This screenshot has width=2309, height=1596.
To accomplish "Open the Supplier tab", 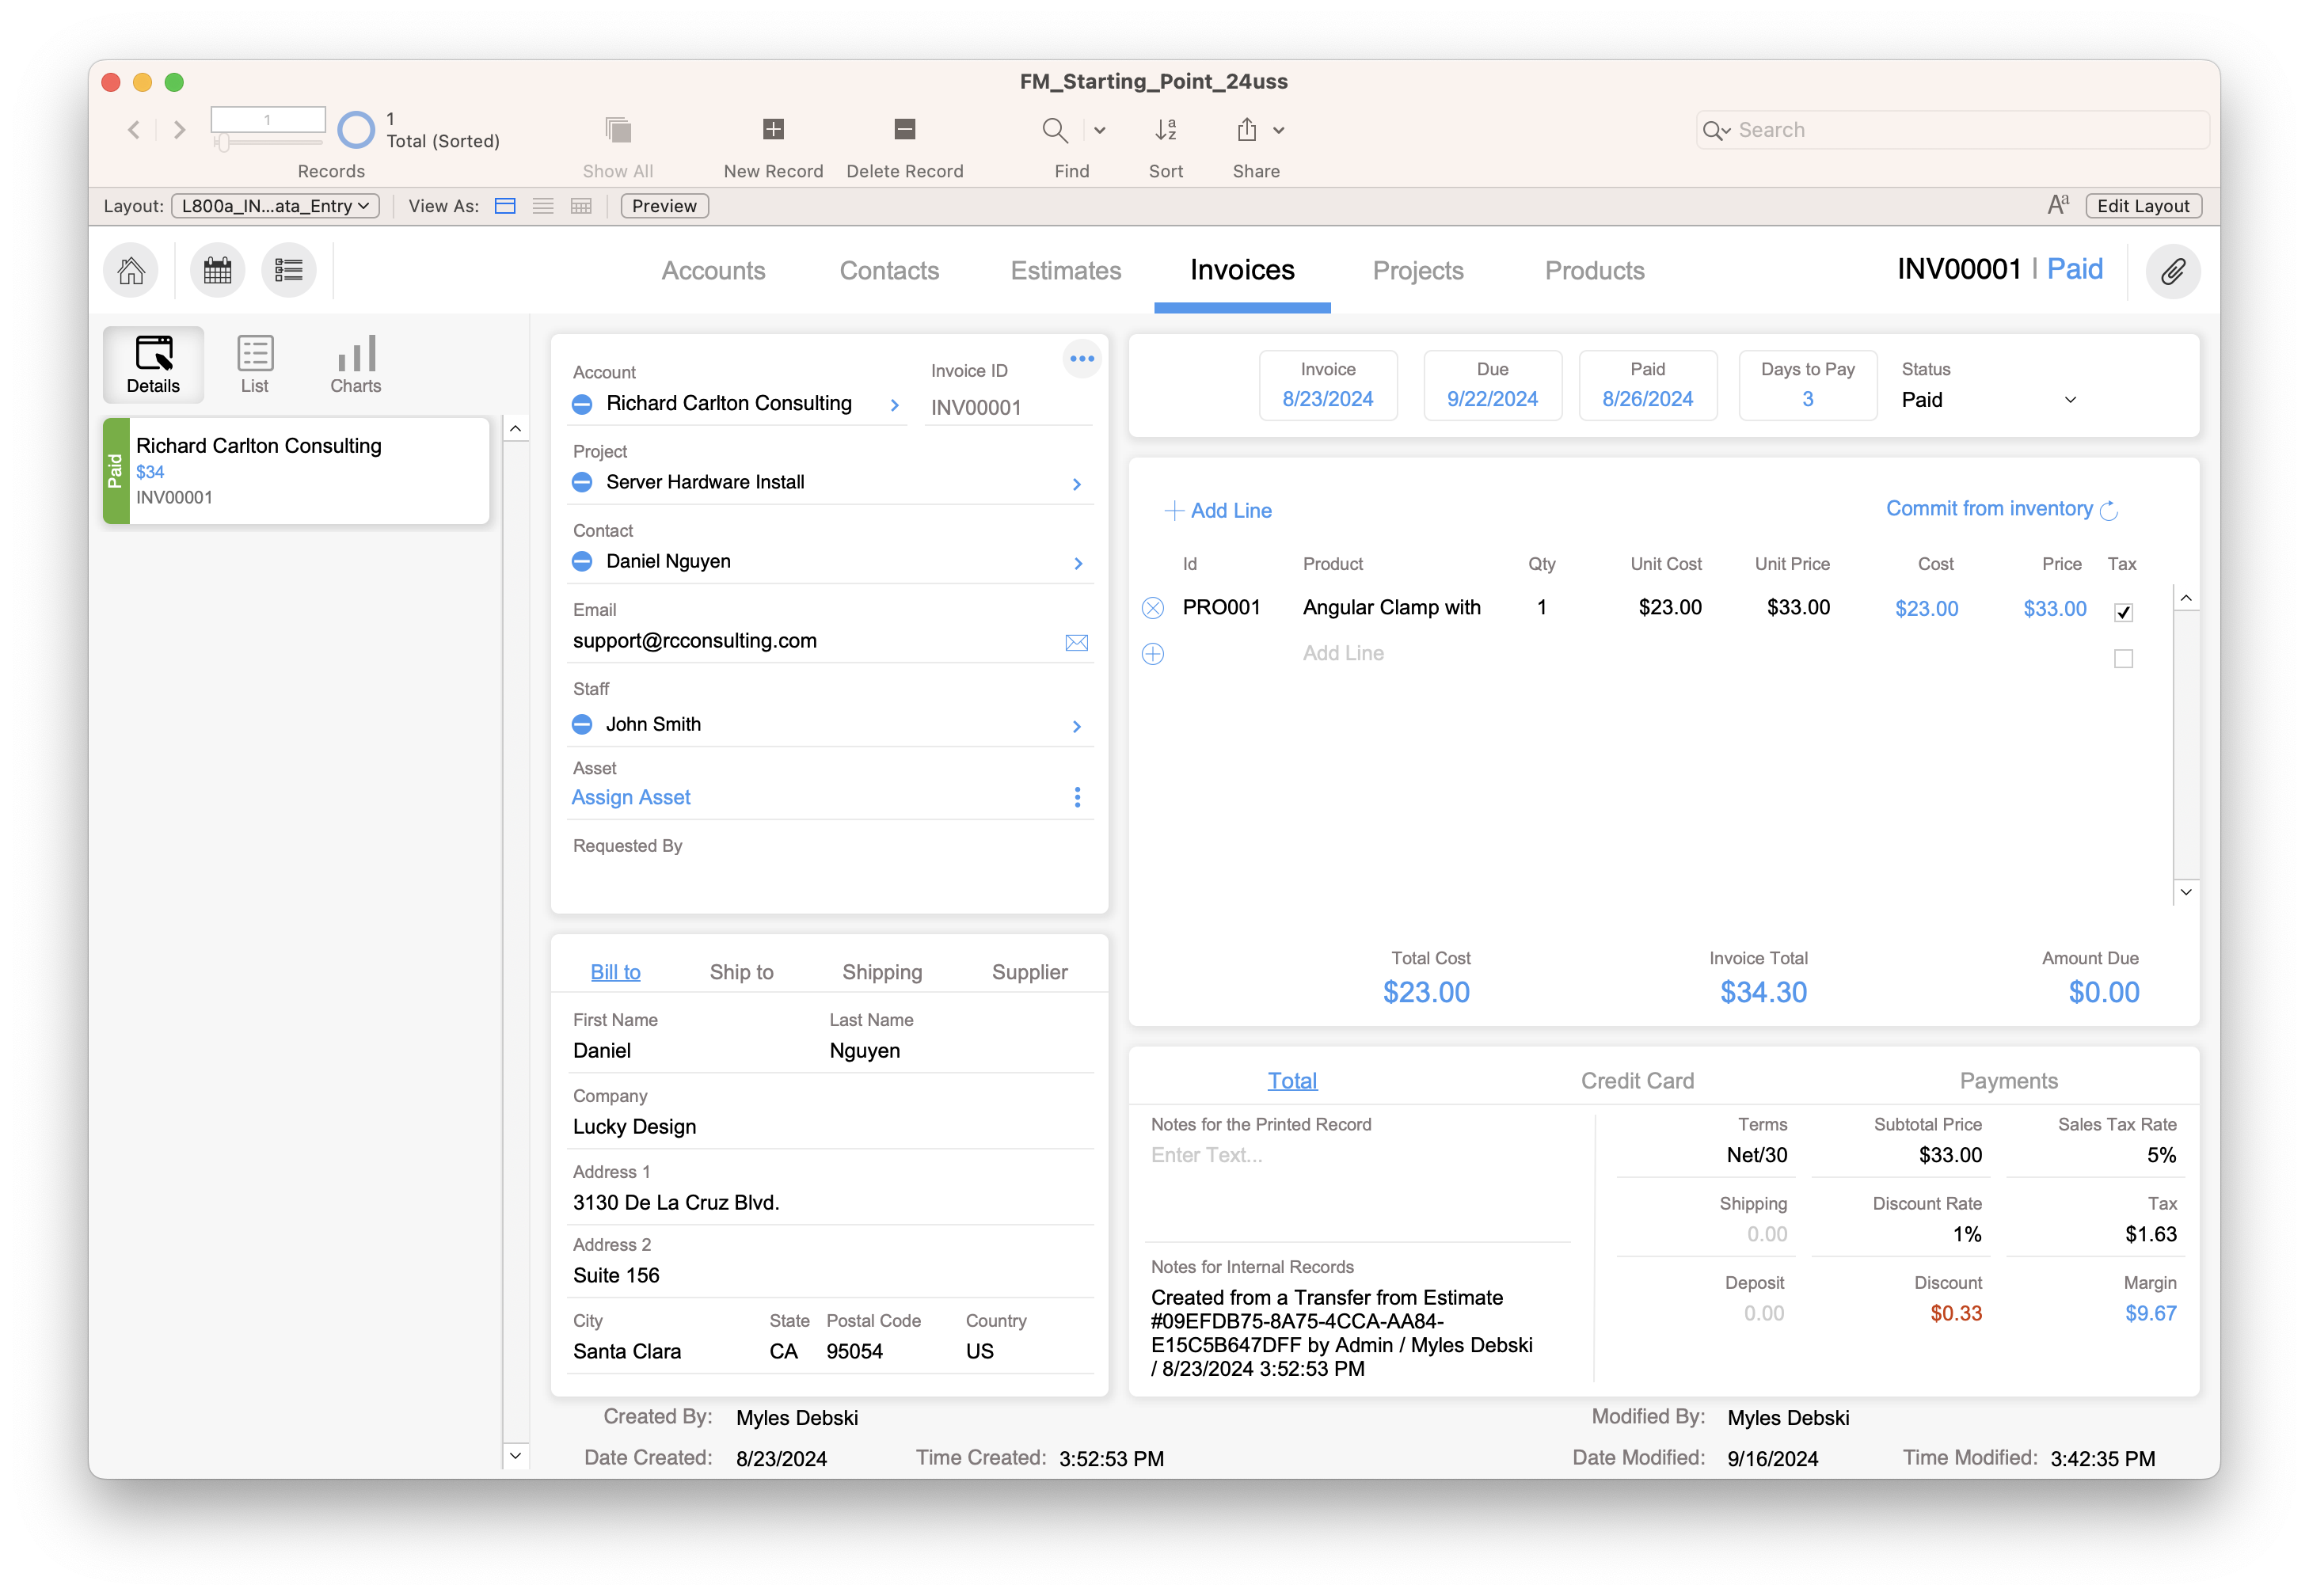I will click(x=1029, y=972).
